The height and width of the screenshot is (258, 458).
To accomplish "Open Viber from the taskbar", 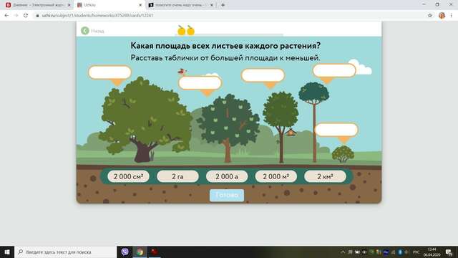I will (x=125, y=252).
